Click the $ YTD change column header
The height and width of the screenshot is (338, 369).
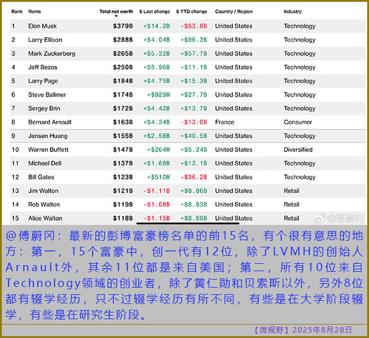(191, 12)
